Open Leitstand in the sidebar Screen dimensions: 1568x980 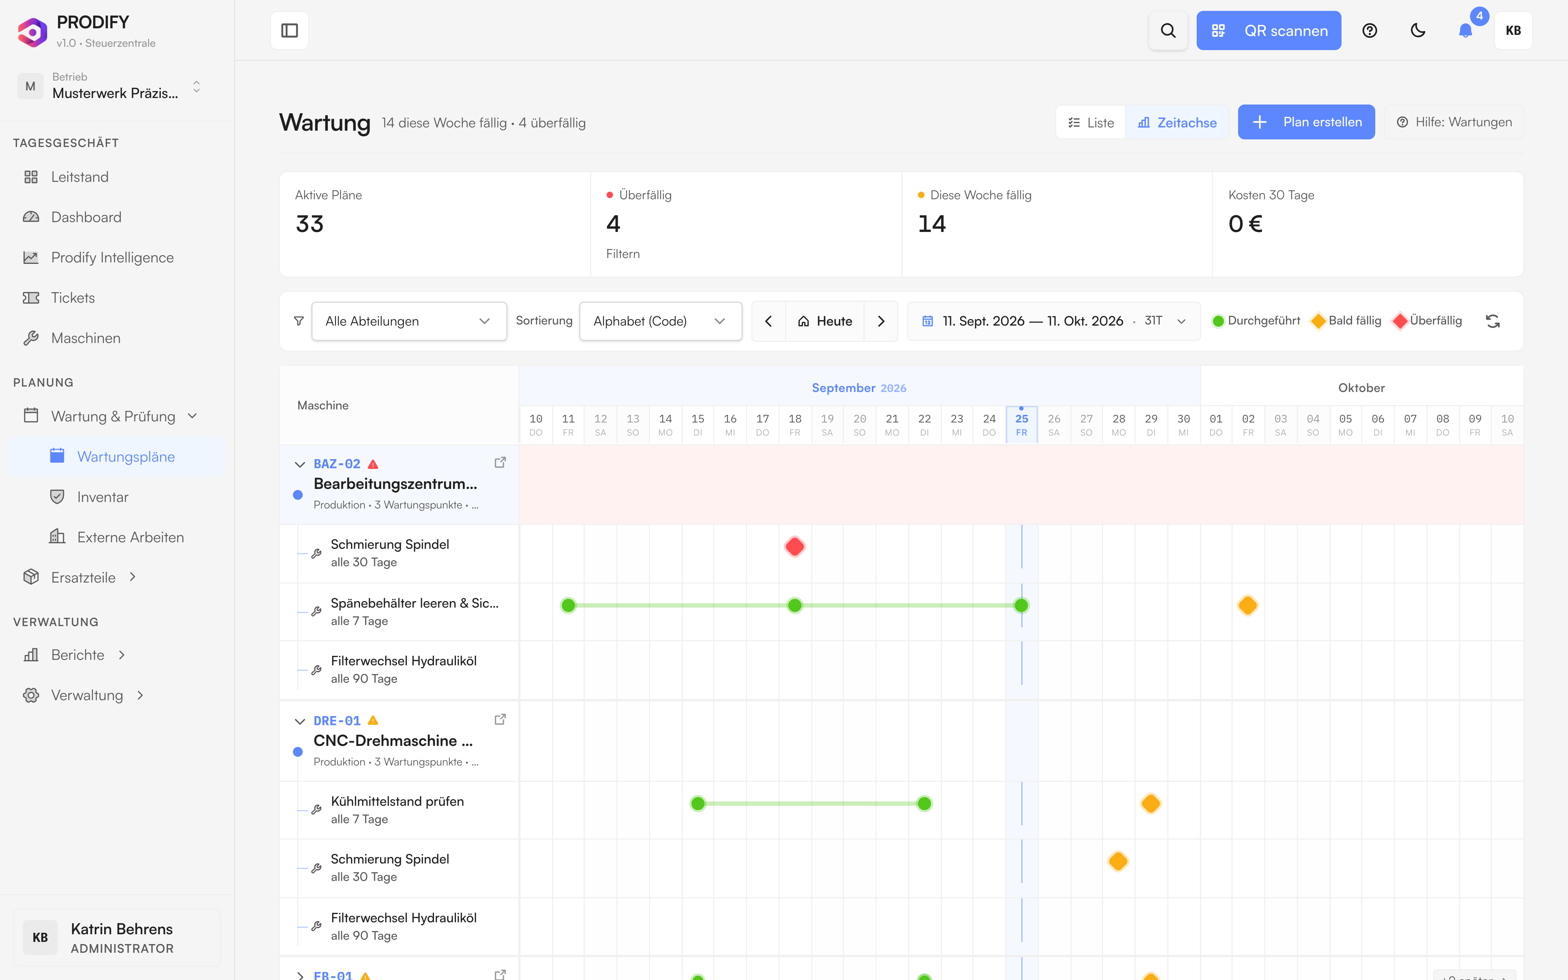117,177
